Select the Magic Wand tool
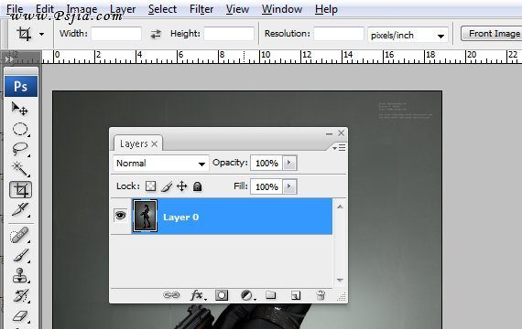522x329 pixels. (20, 169)
